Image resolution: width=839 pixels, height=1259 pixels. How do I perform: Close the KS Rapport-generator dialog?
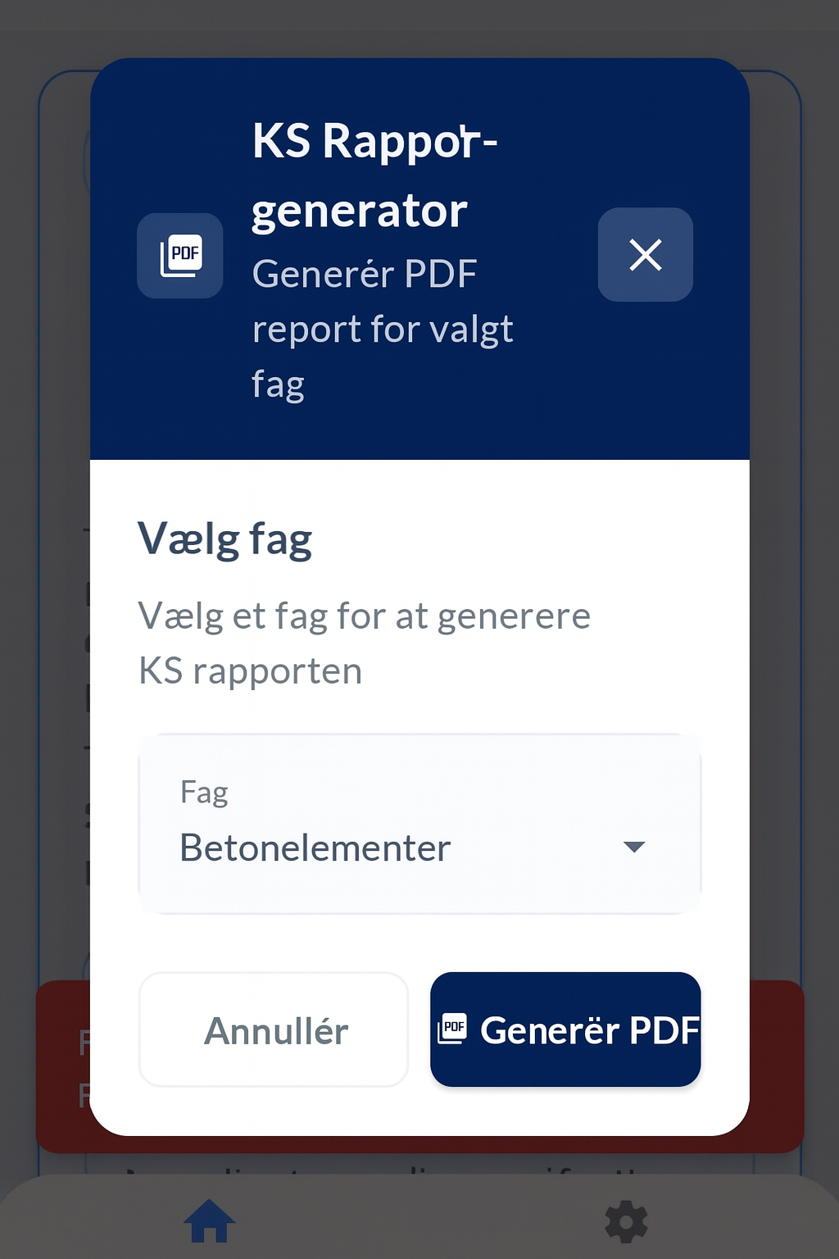[645, 255]
